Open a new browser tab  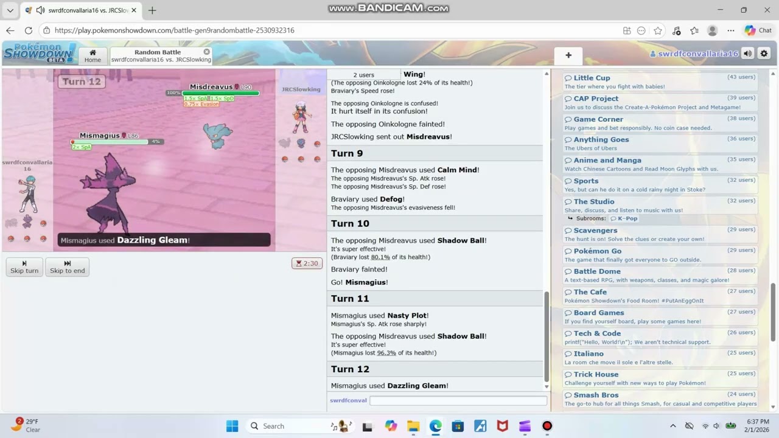point(152,10)
